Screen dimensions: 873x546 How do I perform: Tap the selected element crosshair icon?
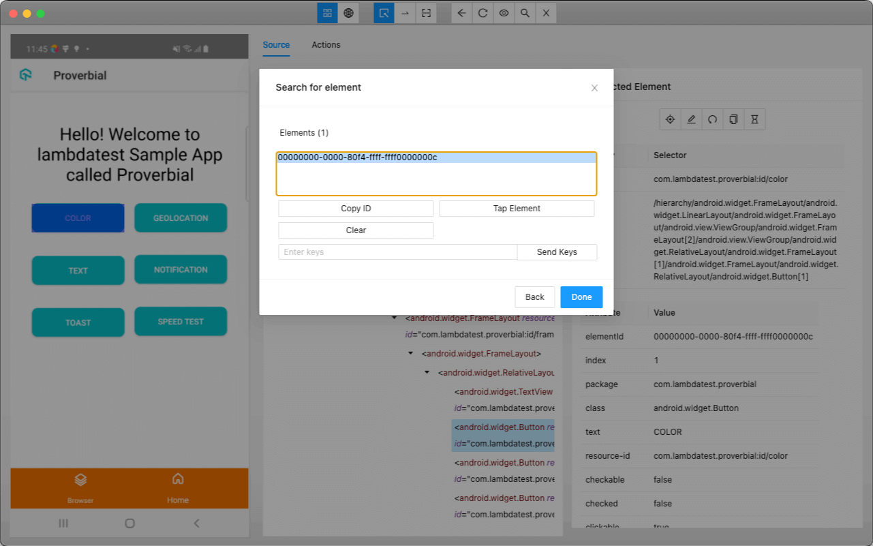670,119
